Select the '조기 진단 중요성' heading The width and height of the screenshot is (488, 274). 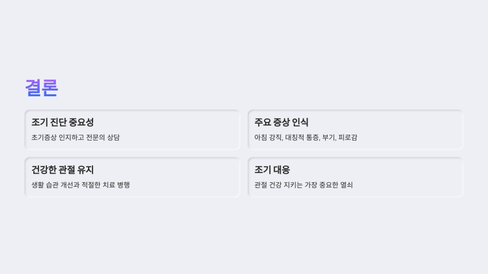click(63, 122)
